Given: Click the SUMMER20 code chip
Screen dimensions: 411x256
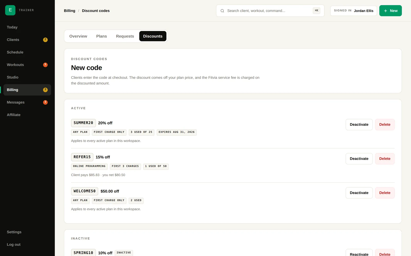Looking at the screenshot, I should click(x=83, y=123).
